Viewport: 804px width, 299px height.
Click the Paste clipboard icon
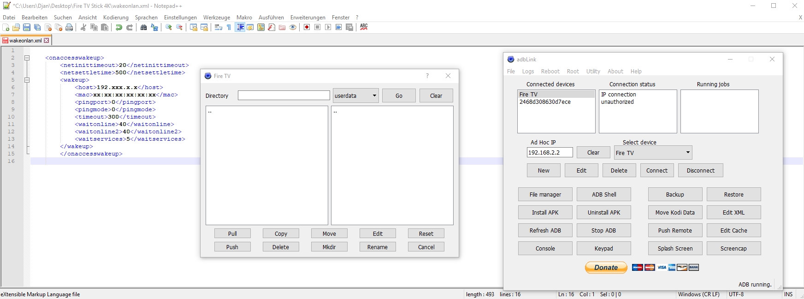(105, 27)
